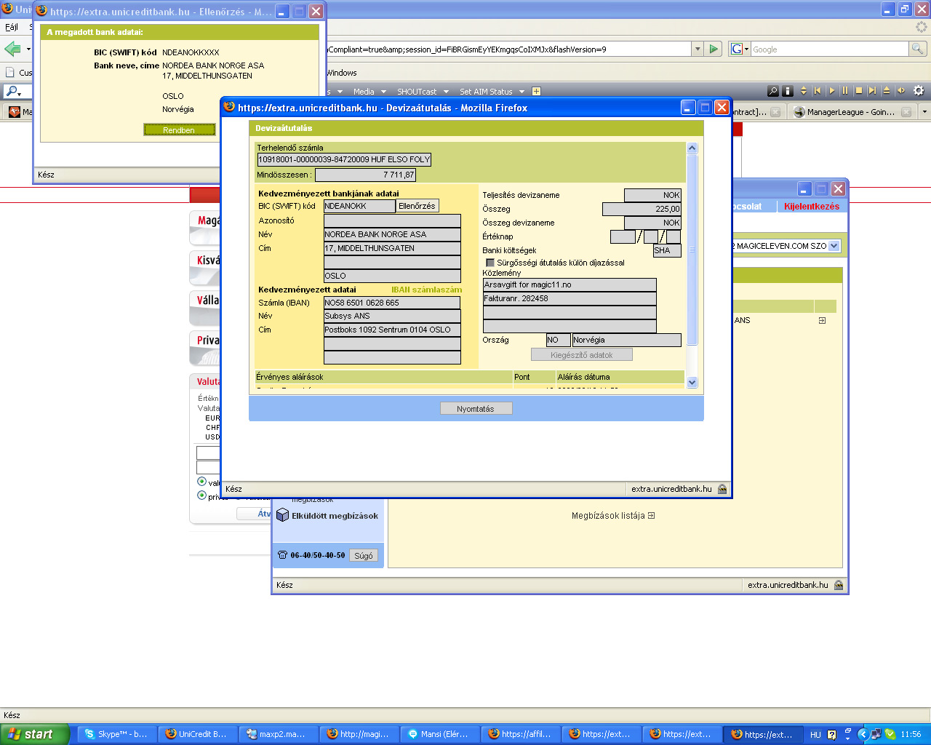Click the eject button in media toolbar
931x745 pixels.
coord(887,91)
